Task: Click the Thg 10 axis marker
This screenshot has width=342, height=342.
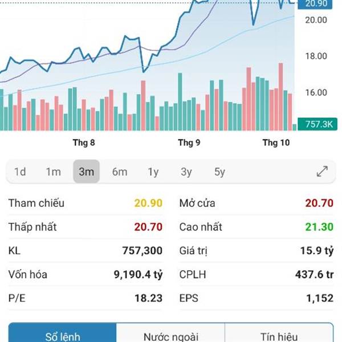Action: (276, 142)
